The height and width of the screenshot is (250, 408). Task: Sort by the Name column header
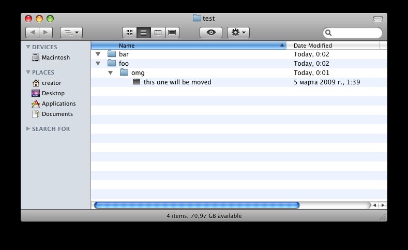point(189,46)
